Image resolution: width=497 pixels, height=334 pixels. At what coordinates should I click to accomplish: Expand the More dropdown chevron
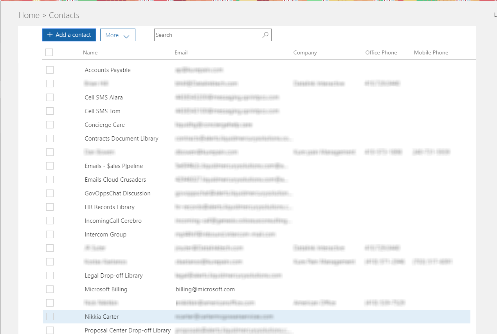pyautogui.click(x=126, y=36)
